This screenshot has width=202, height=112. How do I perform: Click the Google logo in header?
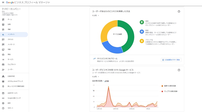click(10, 3)
